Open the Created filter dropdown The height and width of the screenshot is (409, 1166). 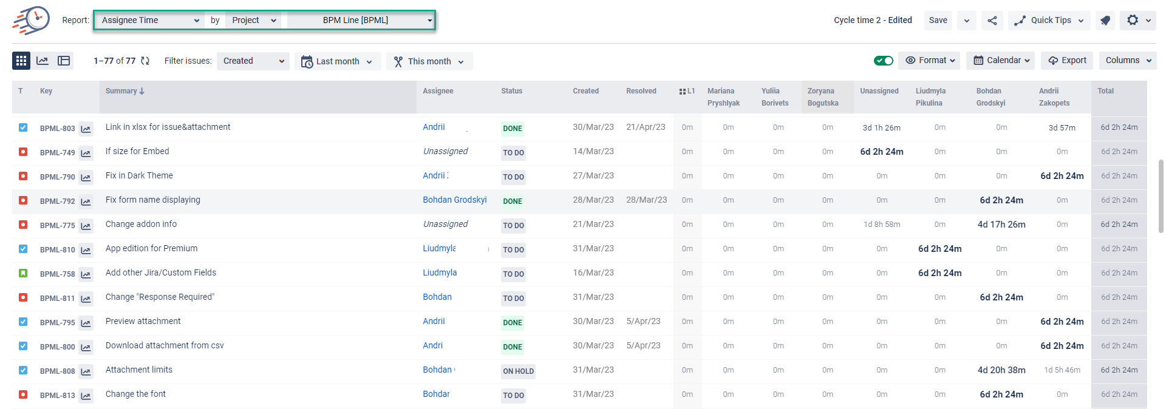coord(253,61)
